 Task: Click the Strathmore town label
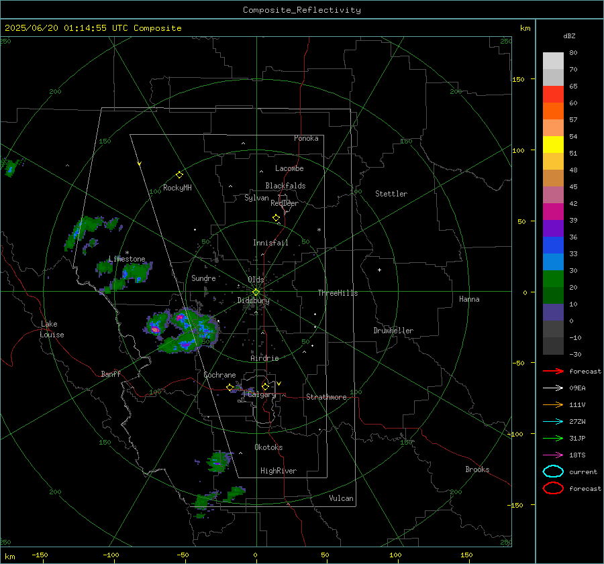(326, 397)
